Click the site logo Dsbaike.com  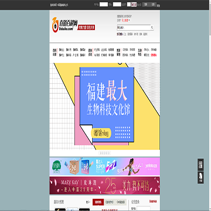(64, 25)
